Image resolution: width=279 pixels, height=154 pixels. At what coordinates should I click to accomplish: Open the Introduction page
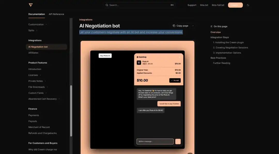(35, 69)
